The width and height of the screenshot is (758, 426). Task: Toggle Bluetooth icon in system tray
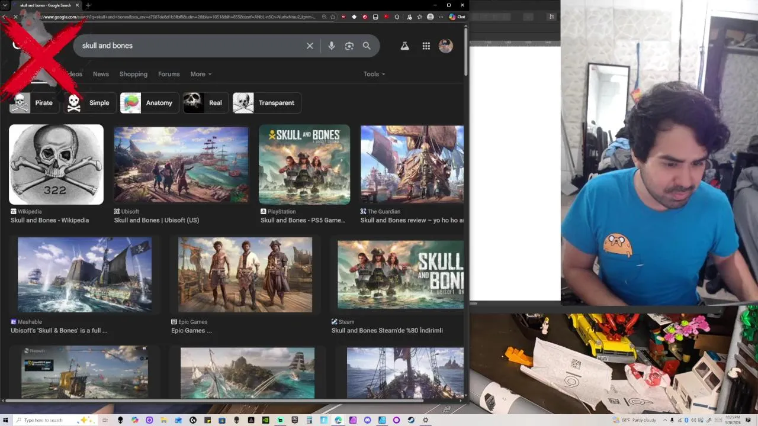point(686,420)
